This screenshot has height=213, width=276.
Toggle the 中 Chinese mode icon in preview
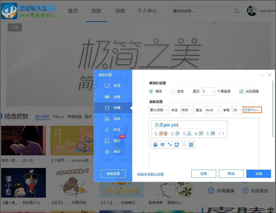coord(162,145)
